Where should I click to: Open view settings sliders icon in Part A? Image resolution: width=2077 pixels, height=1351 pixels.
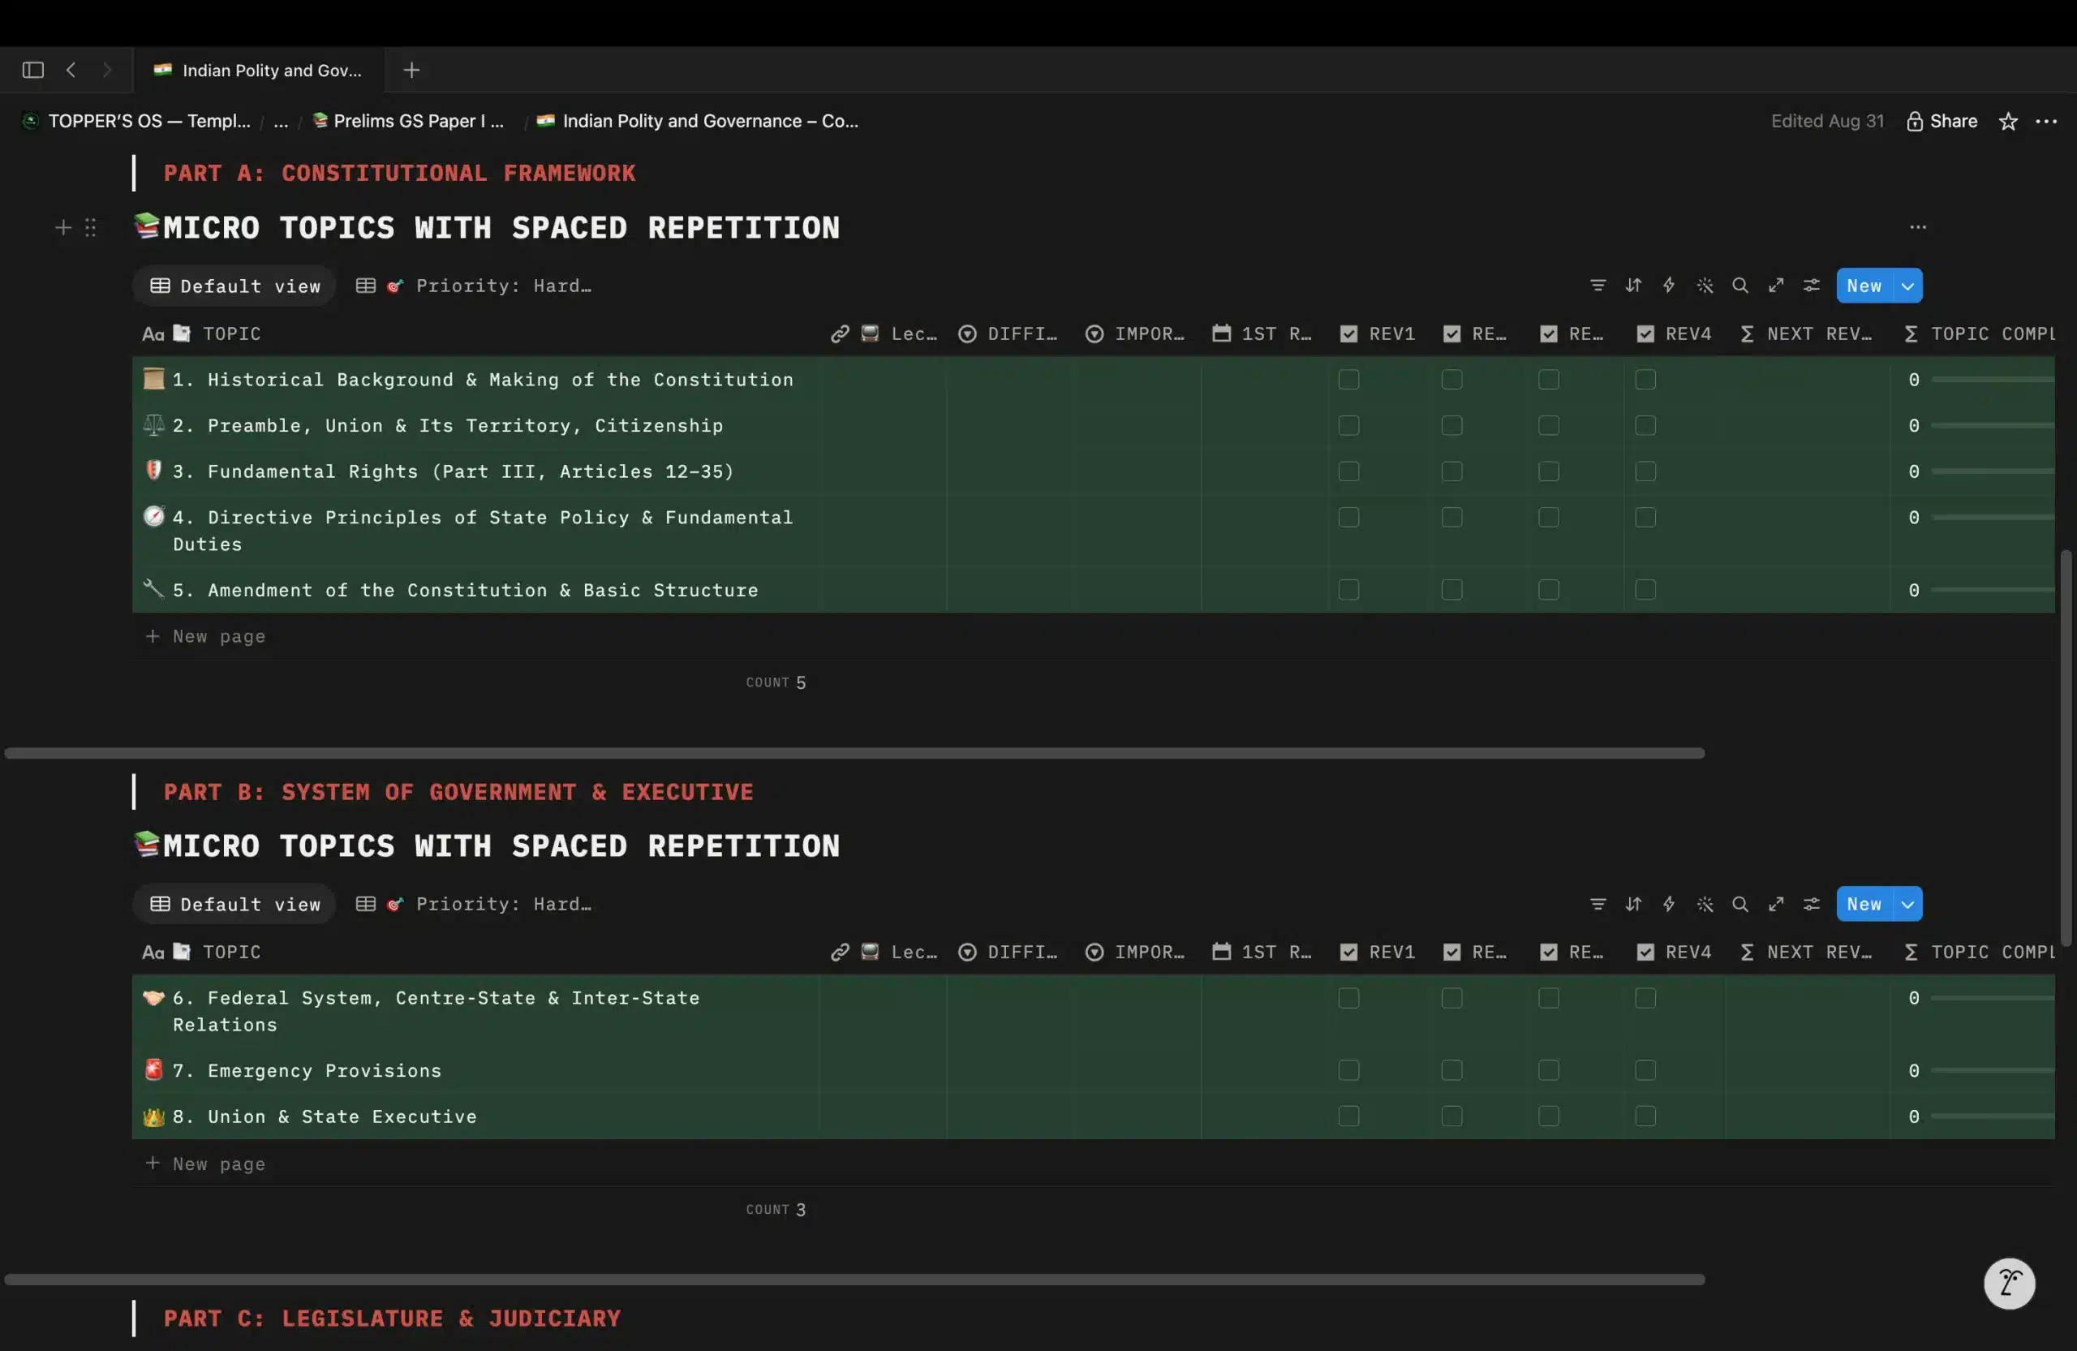pyautogui.click(x=1811, y=286)
